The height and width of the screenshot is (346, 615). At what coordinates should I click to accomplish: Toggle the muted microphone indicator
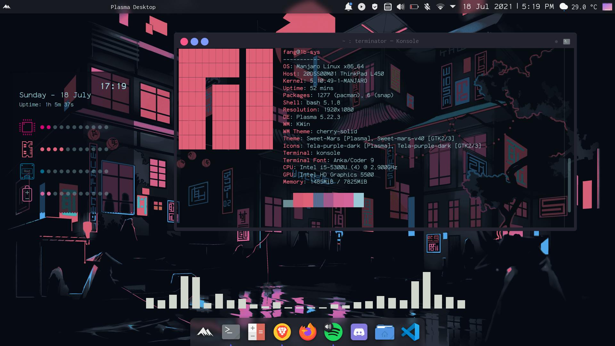tap(427, 7)
